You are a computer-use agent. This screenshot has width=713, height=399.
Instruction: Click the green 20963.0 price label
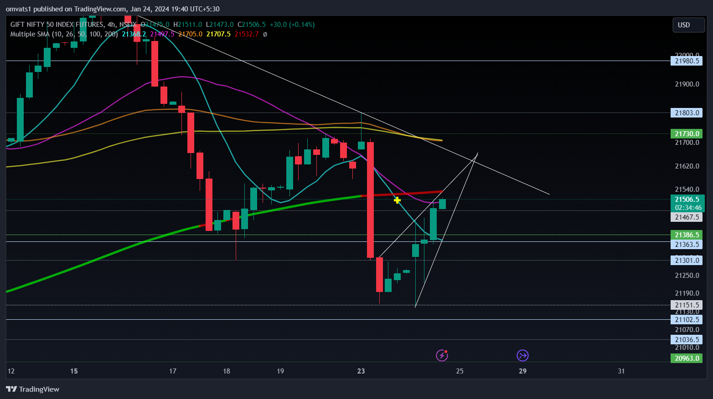[x=687, y=358]
